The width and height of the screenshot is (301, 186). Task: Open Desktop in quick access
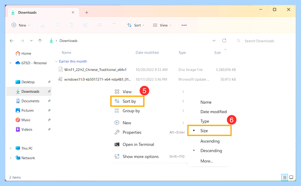[25, 82]
